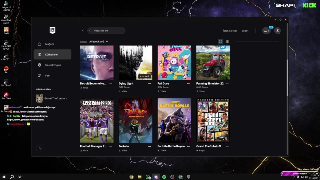
Task: Open Fortnite Fortnitemares cover thumbnail
Action: point(135,120)
